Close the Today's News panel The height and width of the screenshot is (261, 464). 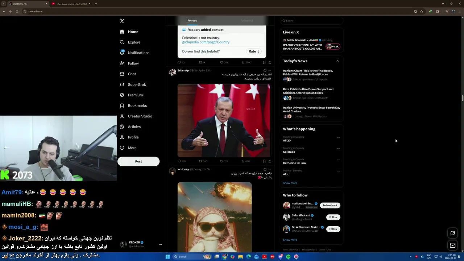click(x=337, y=61)
